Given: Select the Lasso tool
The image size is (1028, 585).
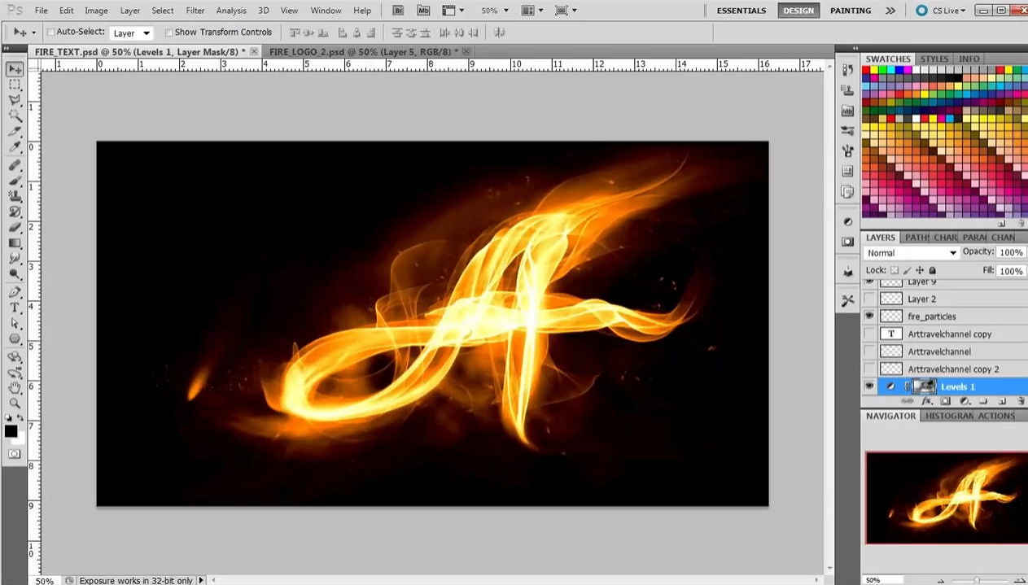Looking at the screenshot, I should pyautogui.click(x=15, y=101).
